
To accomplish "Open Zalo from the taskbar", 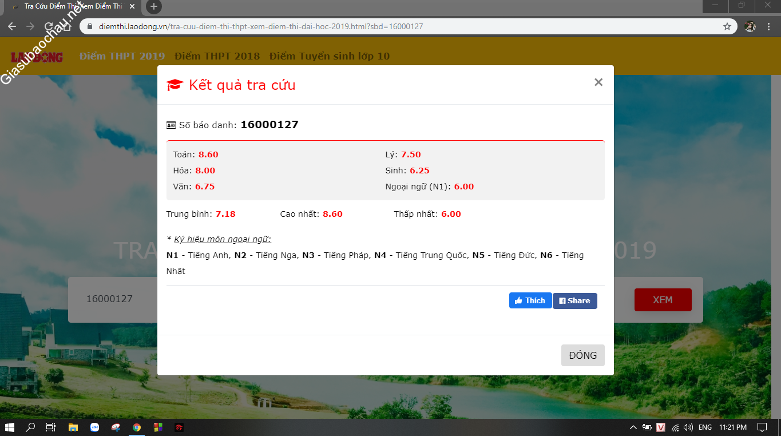I will (x=94, y=427).
